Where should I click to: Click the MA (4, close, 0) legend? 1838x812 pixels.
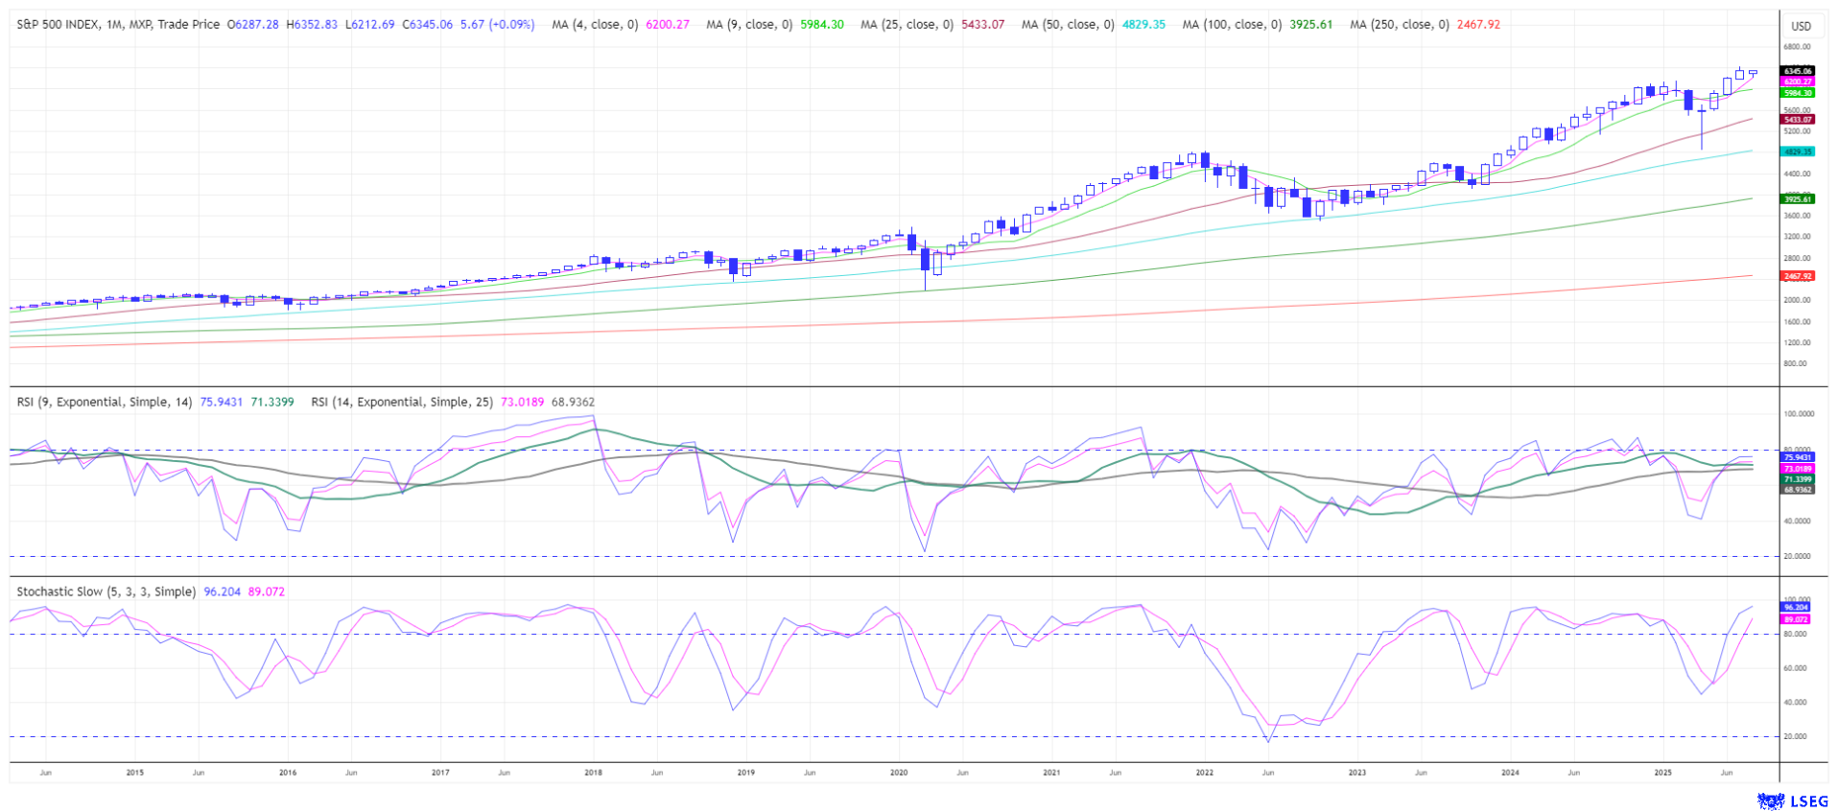point(594,24)
